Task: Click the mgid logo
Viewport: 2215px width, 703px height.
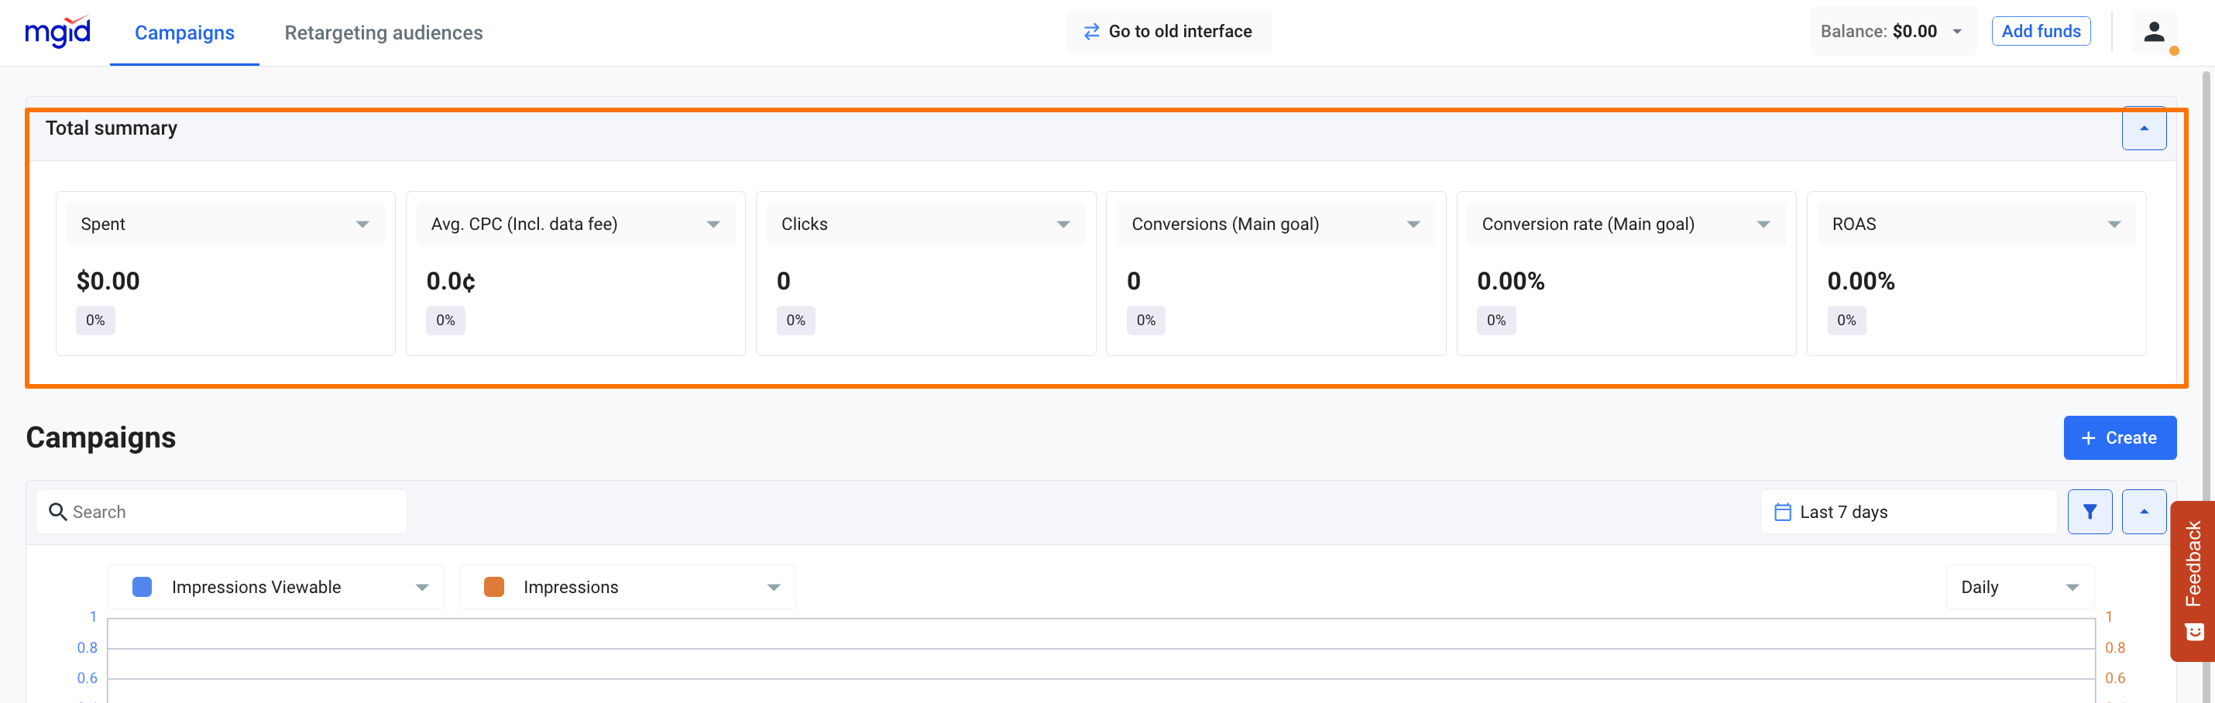Action: [x=57, y=32]
